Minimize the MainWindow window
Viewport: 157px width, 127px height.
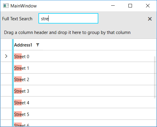point(113,6)
